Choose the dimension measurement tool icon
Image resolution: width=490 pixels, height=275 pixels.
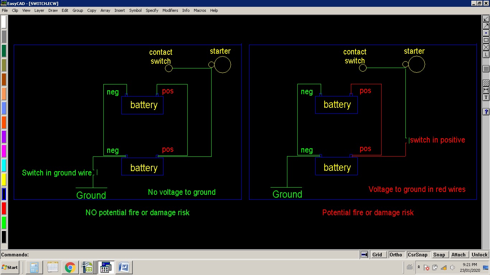(x=486, y=90)
